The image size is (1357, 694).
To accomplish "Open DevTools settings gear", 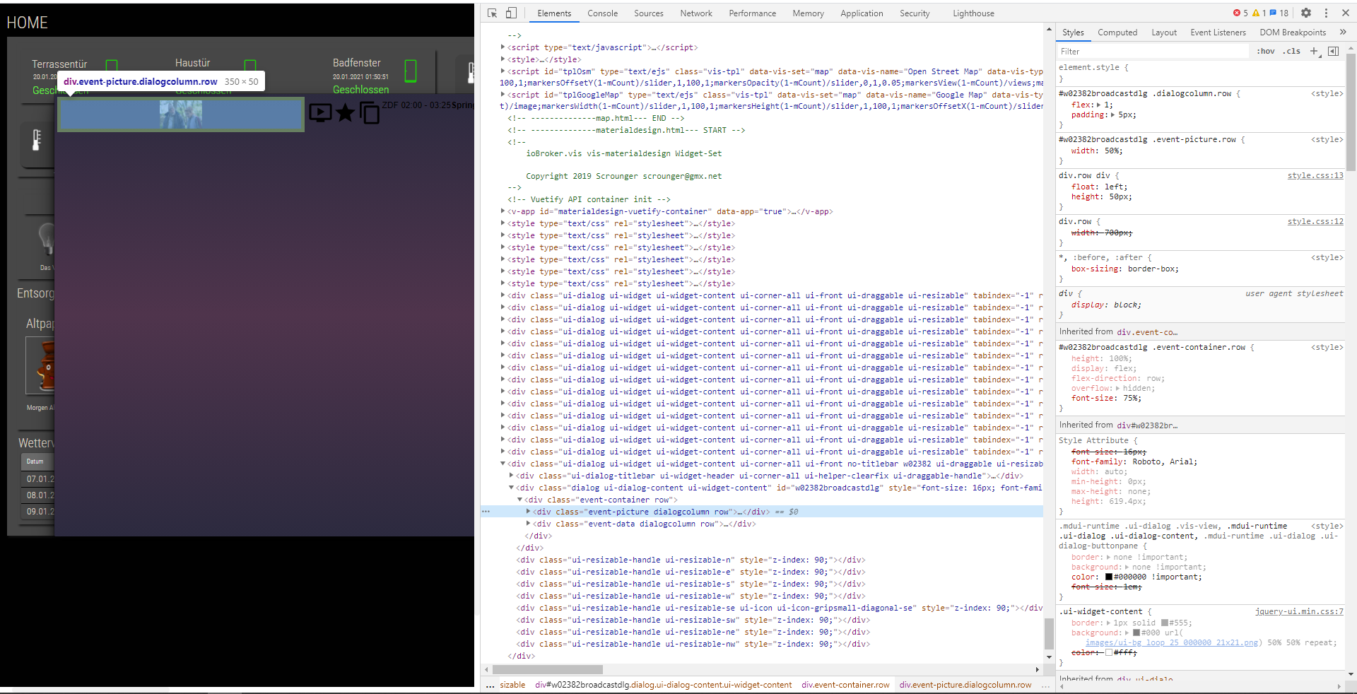I will click(x=1306, y=13).
